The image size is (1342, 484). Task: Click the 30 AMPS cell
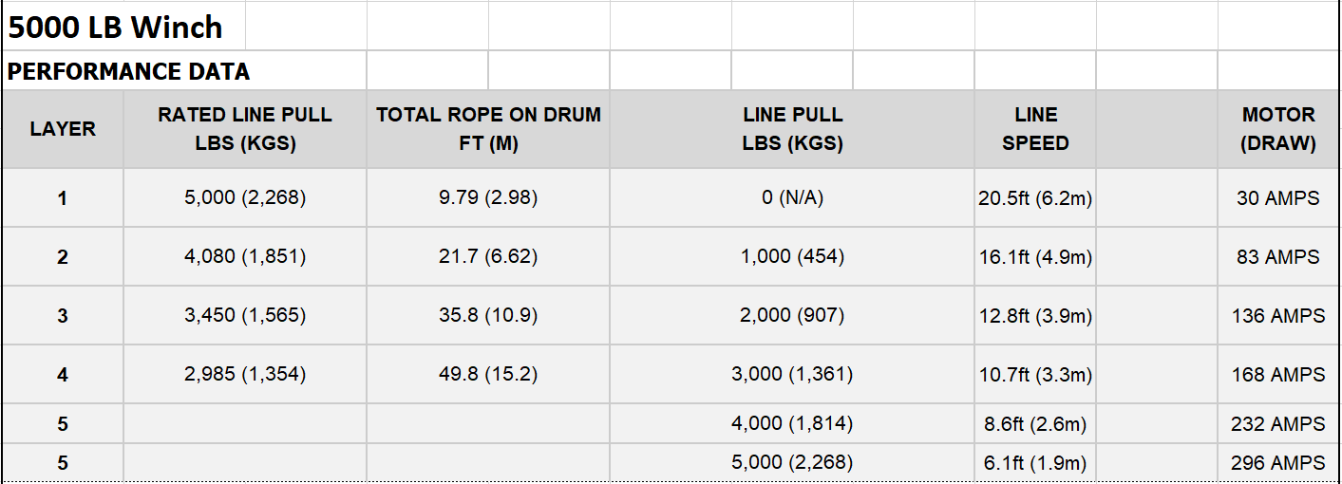1278,198
